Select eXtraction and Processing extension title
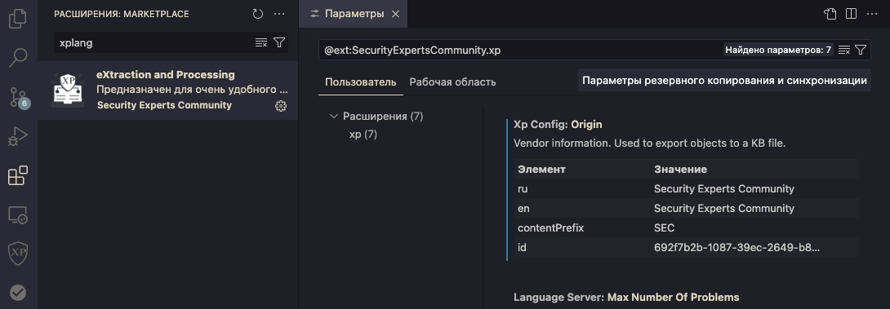This screenshot has width=890, height=309. tap(165, 75)
